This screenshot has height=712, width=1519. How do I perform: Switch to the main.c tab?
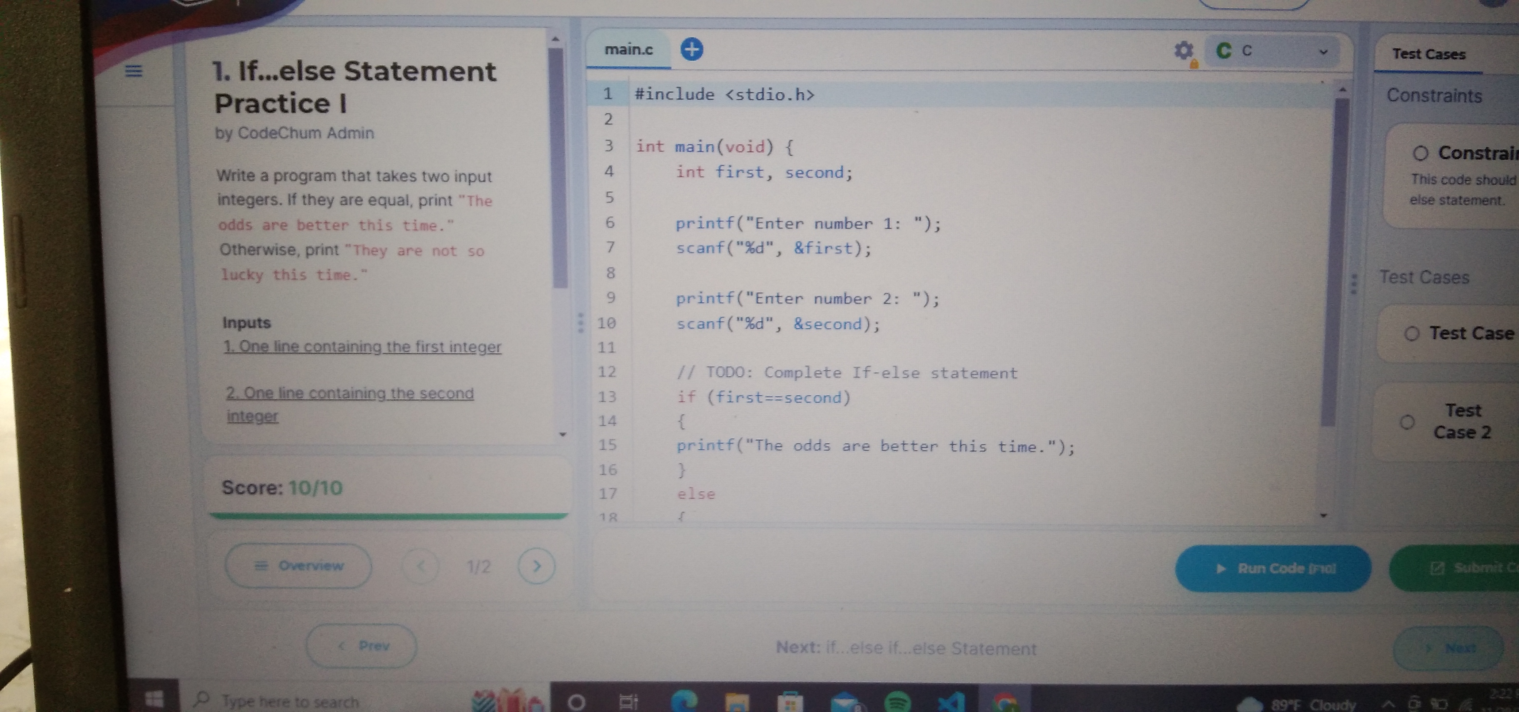(x=628, y=50)
